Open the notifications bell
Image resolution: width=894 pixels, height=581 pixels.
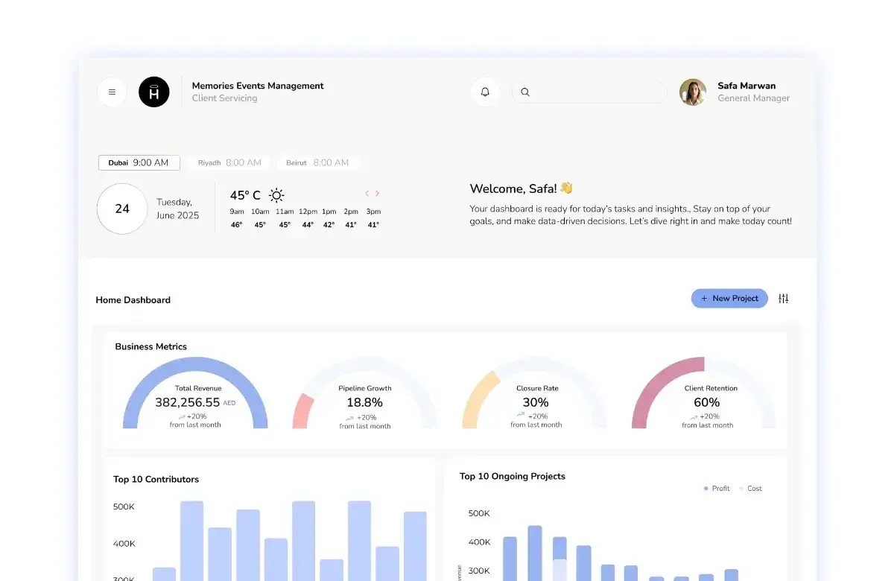[x=485, y=92]
